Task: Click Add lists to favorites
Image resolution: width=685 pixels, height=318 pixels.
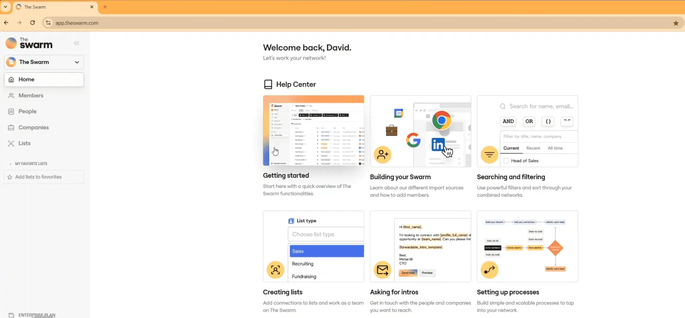Action: [x=38, y=177]
